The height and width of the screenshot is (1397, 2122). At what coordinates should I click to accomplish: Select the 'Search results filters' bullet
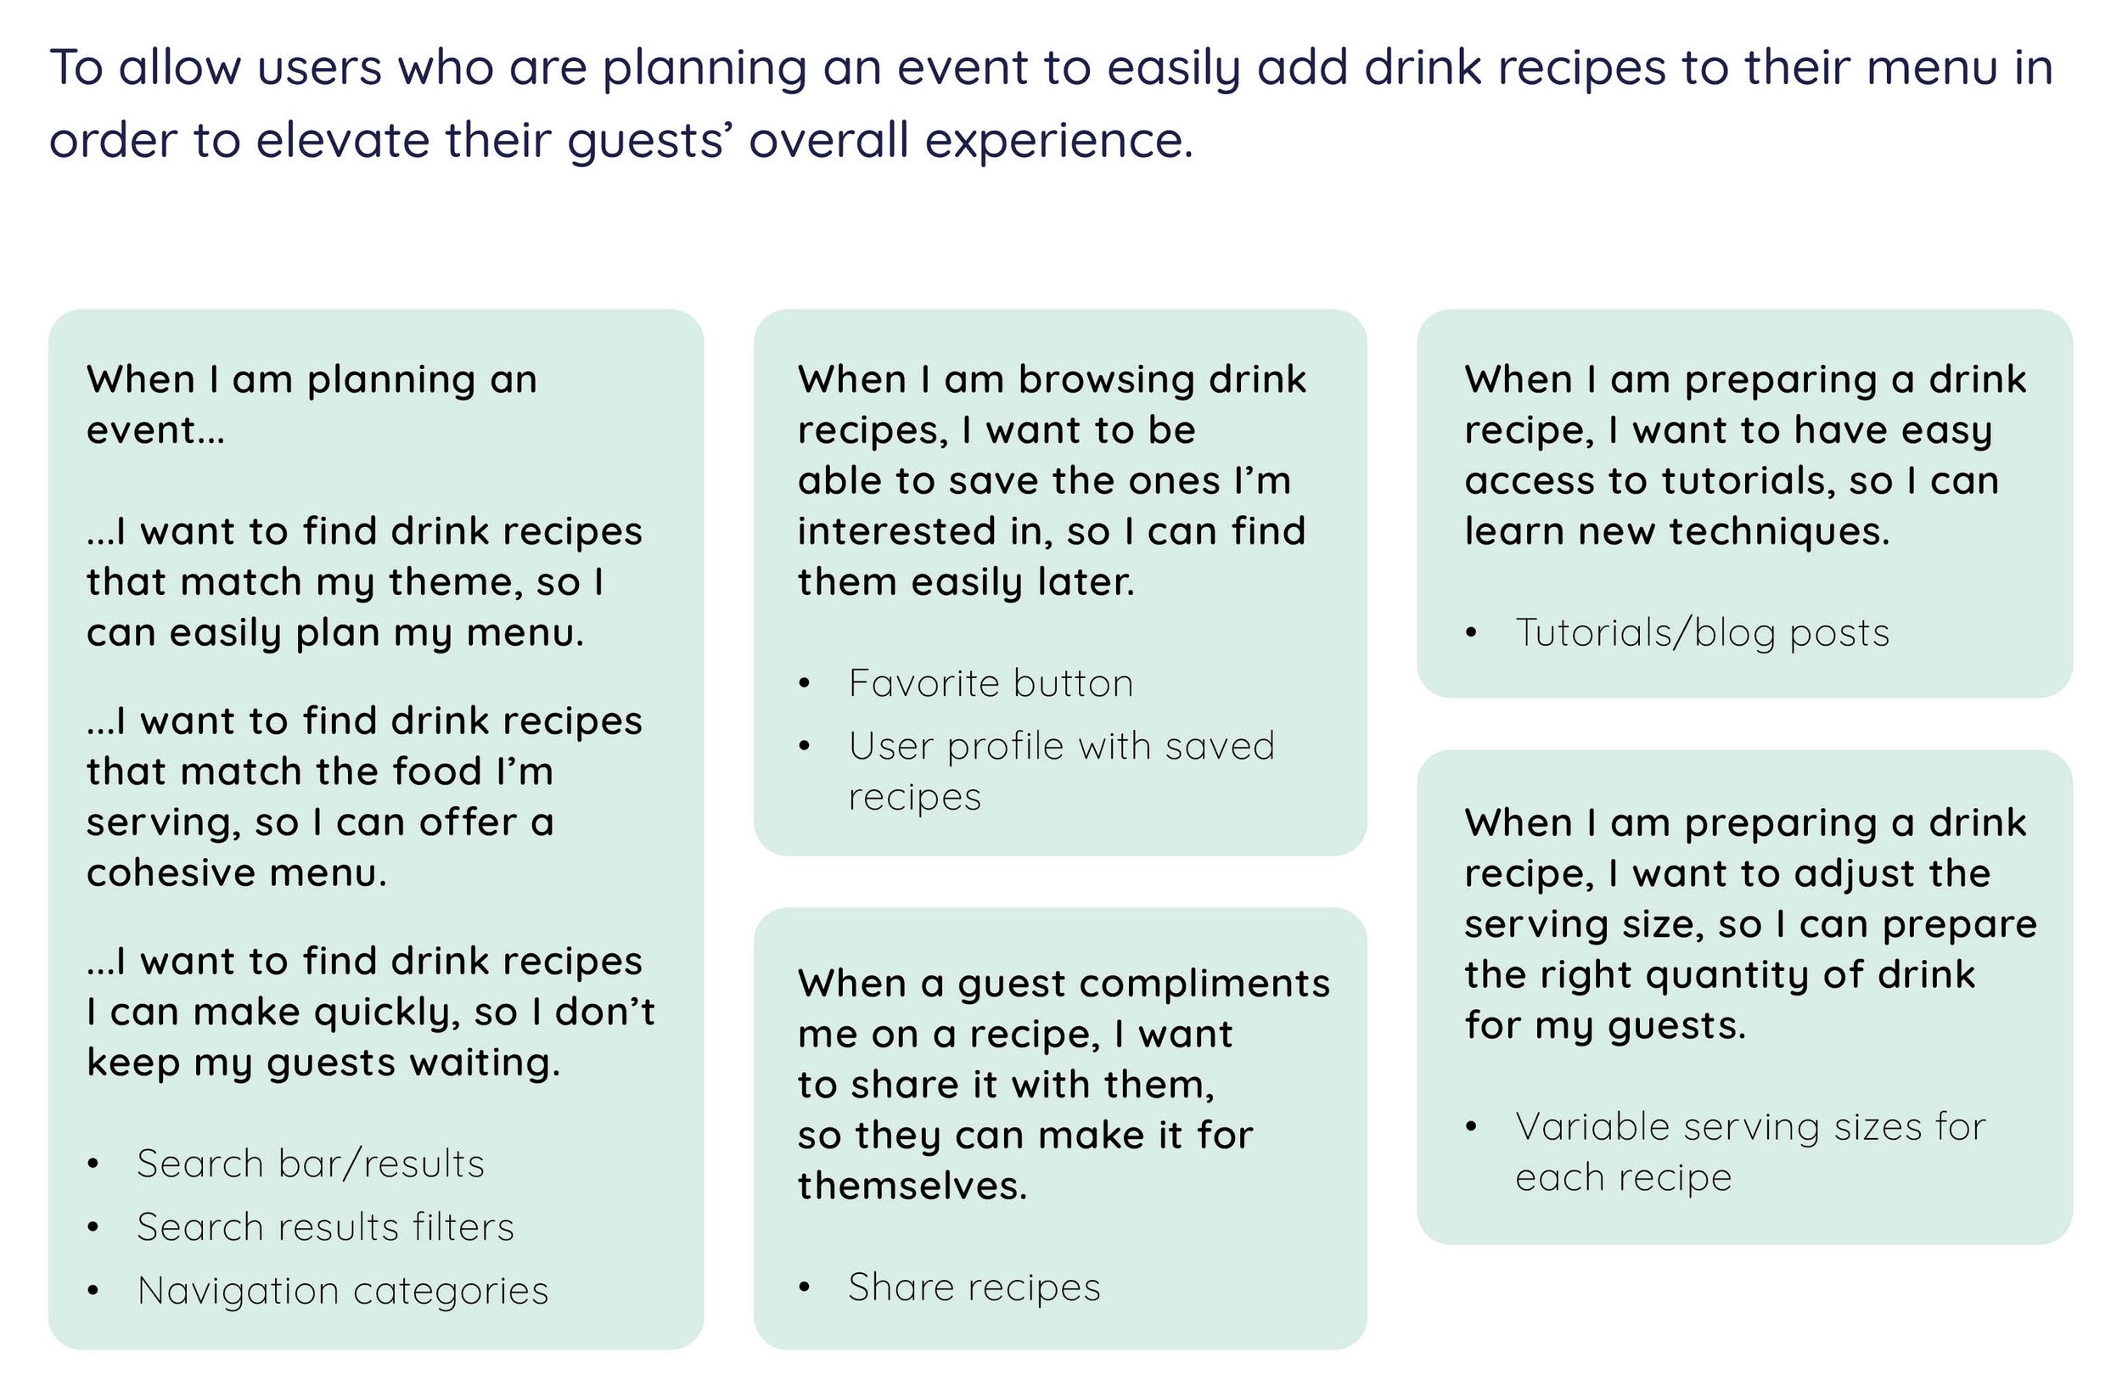coord(325,1227)
